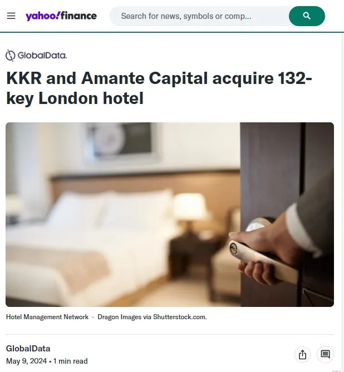Open the GlobalData author link
344x372 pixels.
[x=28, y=349]
